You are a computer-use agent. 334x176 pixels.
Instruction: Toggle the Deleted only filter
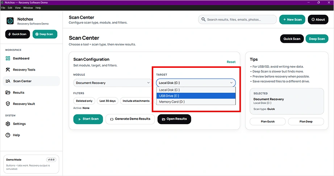click(84, 101)
